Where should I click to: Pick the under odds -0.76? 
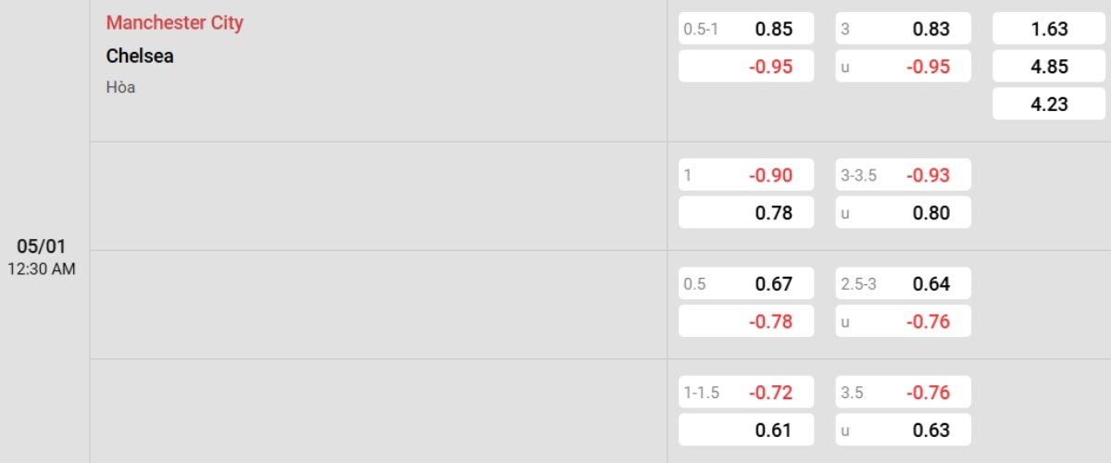[904, 321]
